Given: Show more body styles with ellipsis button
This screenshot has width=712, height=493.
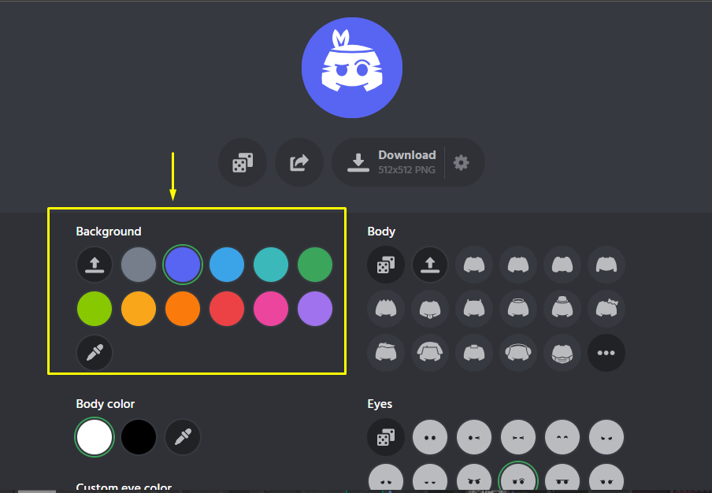Looking at the screenshot, I should pyautogui.click(x=606, y=353).
